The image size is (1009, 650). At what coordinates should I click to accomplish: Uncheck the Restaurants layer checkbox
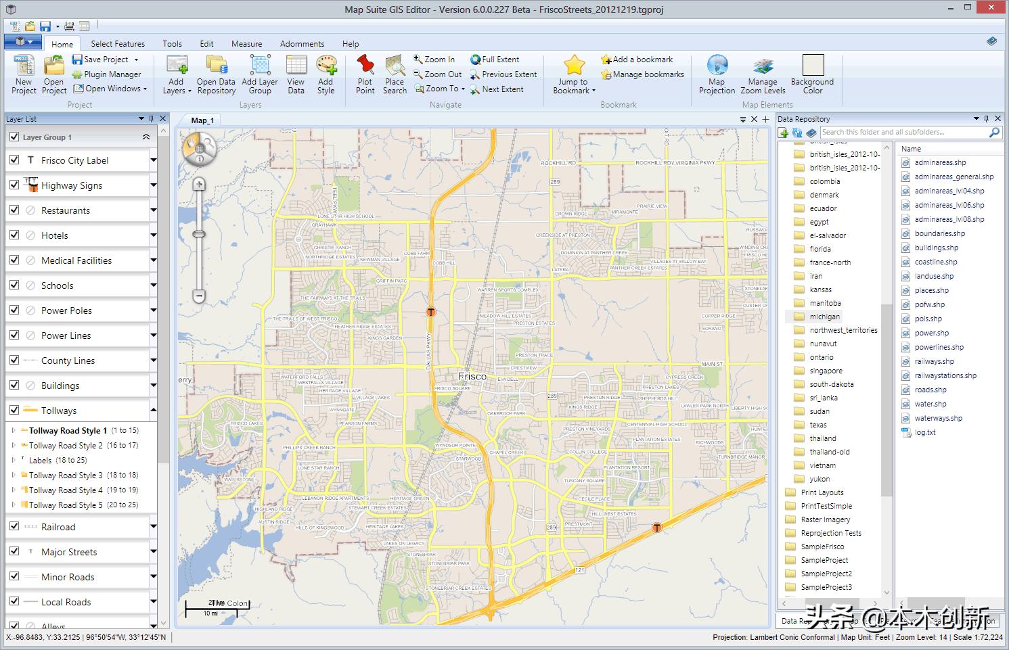click(x=14, y=210)
